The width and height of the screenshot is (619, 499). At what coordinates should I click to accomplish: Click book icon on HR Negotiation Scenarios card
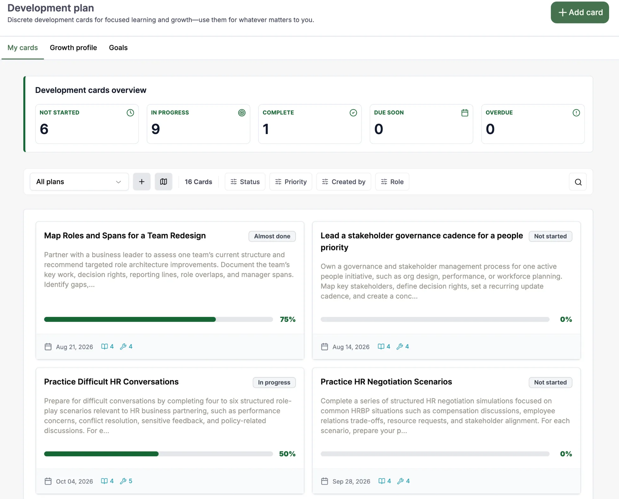click(382, 481)
